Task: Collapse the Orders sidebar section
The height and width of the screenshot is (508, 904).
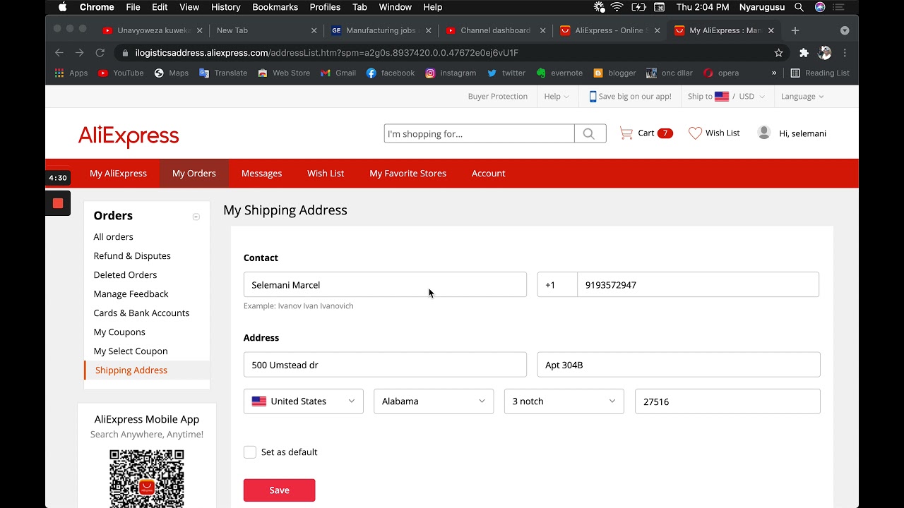Action: (x=196, y=217)
